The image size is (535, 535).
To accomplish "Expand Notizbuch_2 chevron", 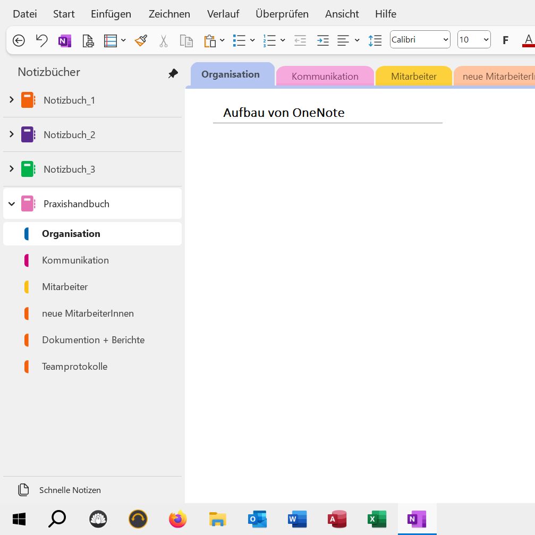I will (12, 134).
